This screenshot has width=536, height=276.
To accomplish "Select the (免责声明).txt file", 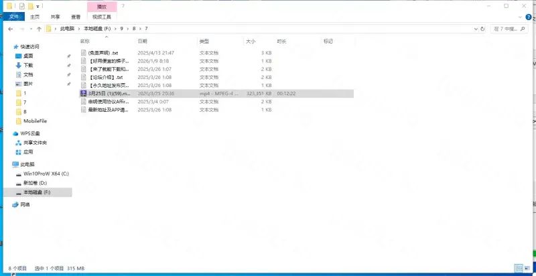I will (x=103, y=52).
